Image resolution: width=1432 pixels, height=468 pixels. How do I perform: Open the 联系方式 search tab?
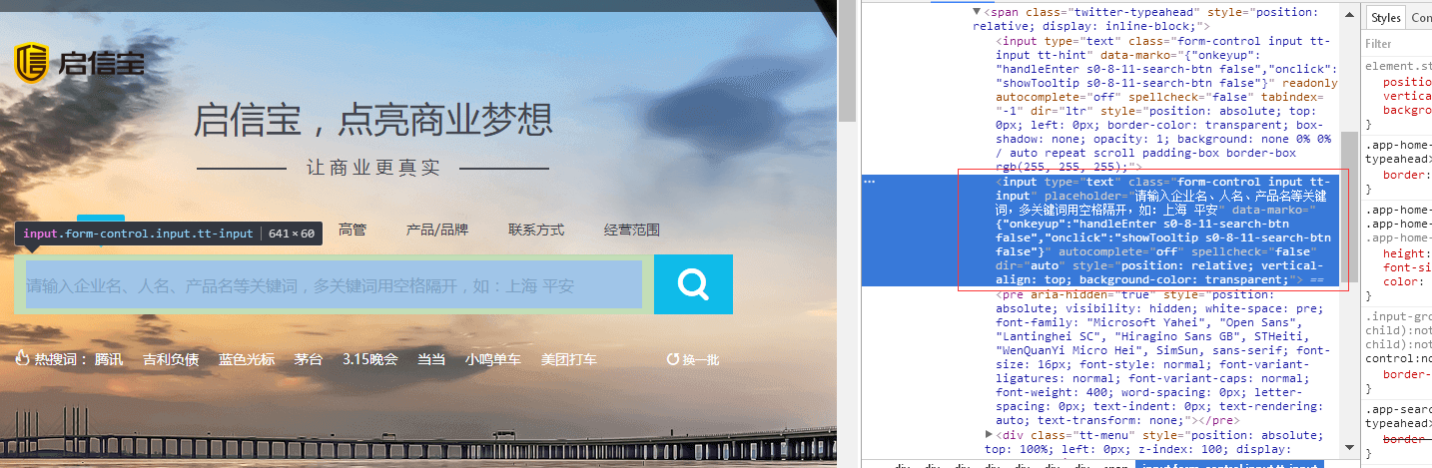(x=536, y=230)
